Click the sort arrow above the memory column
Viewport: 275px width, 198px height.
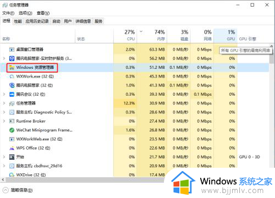141,31
